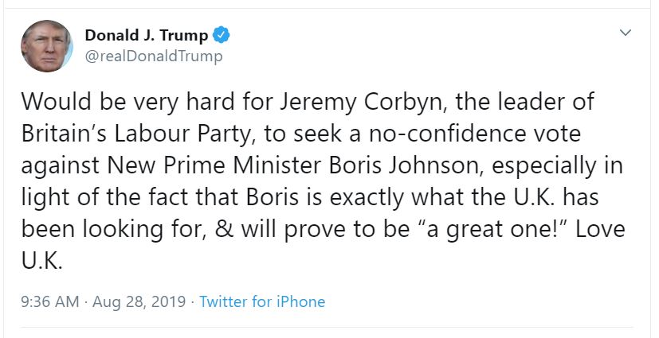The height and width of the screenshot is (338, 659).
Task: Click the phrase no-confidence vote
Action: tap(475, 134)
